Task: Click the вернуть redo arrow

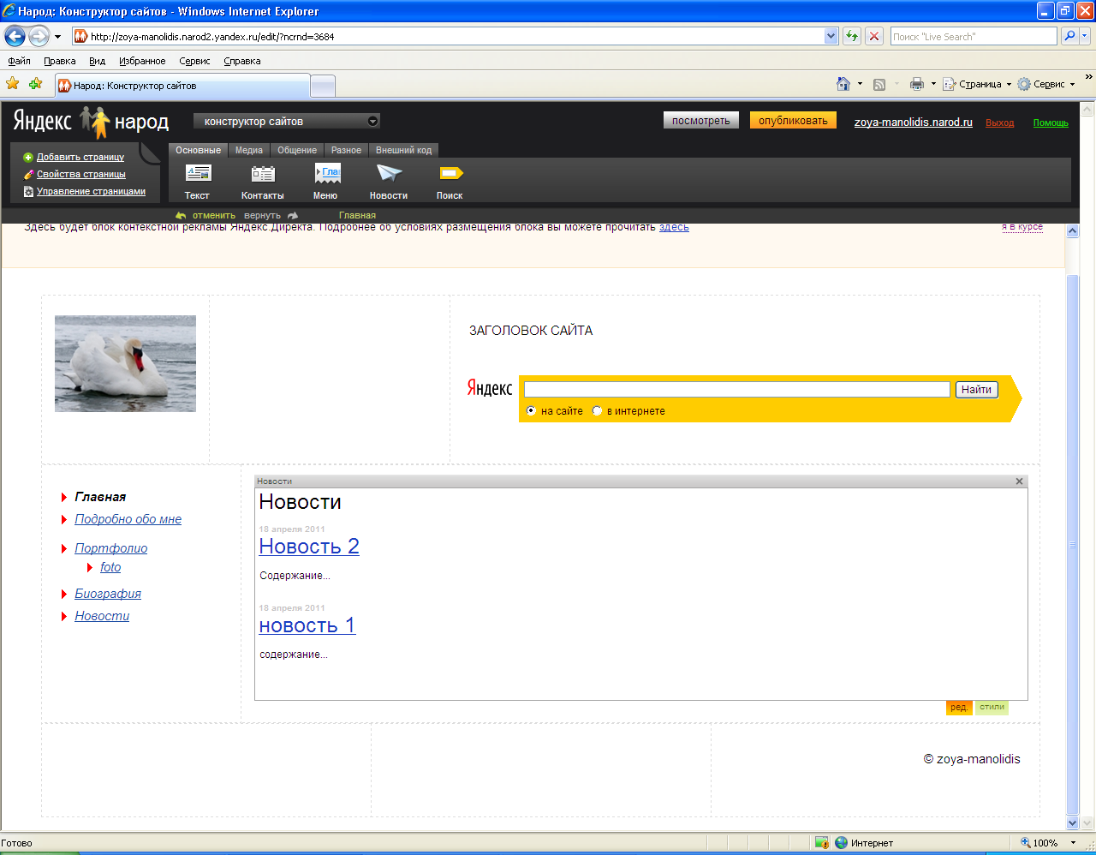Action: click(293, 215)
